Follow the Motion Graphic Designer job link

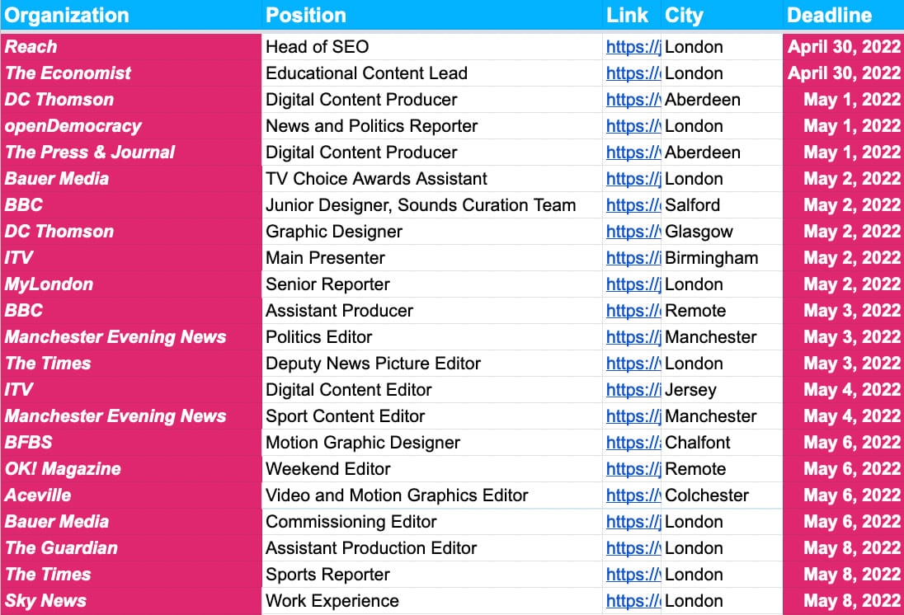pyautogui.click(x=633, y=443)
